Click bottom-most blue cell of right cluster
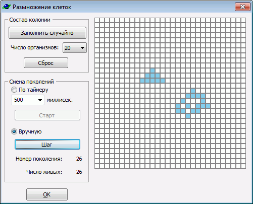 188,116
